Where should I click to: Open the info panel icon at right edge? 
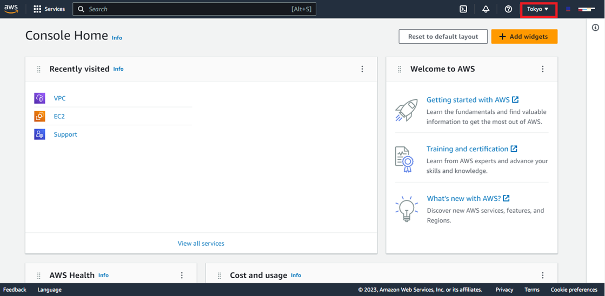tap(595, 28)
